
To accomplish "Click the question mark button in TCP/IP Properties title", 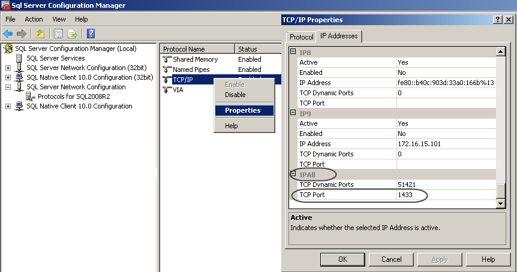I will (x=498, y=20).
